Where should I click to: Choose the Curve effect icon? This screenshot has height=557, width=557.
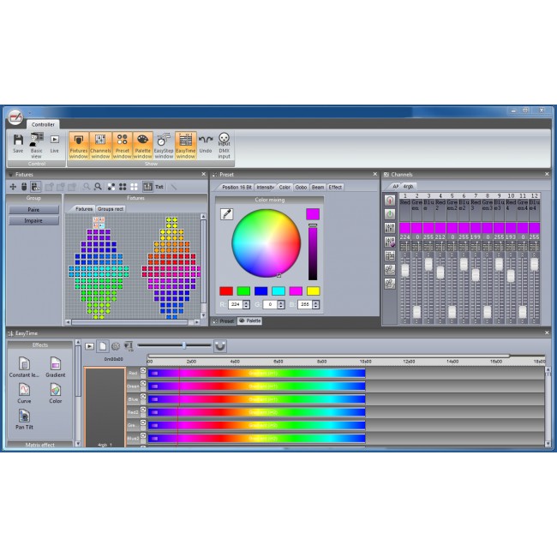pos(25,390)
